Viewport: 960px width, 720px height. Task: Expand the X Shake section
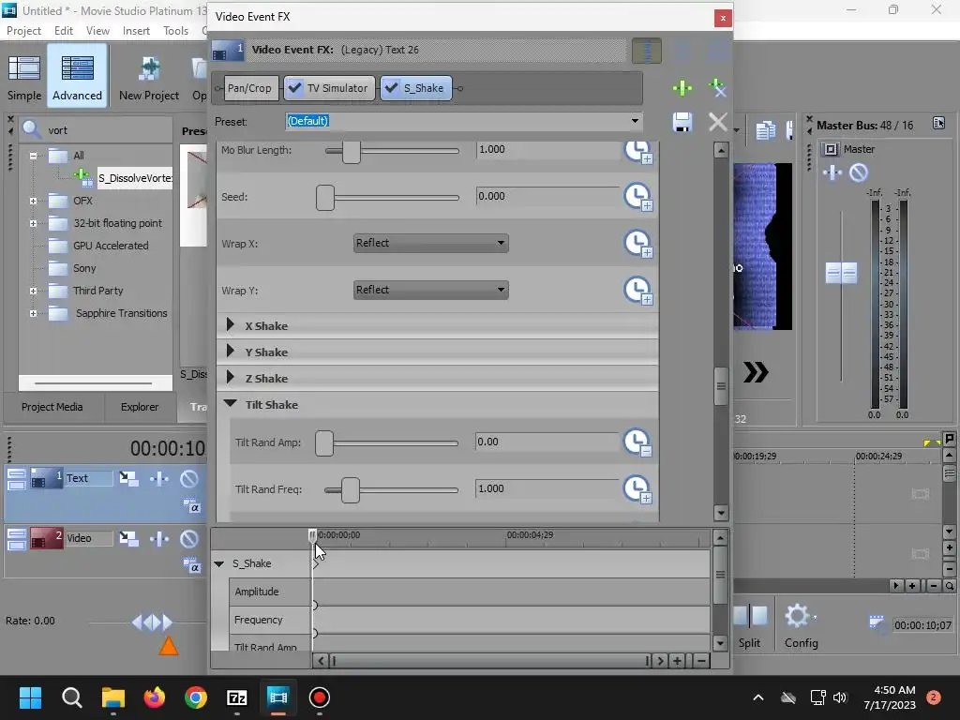pos(231,325)
